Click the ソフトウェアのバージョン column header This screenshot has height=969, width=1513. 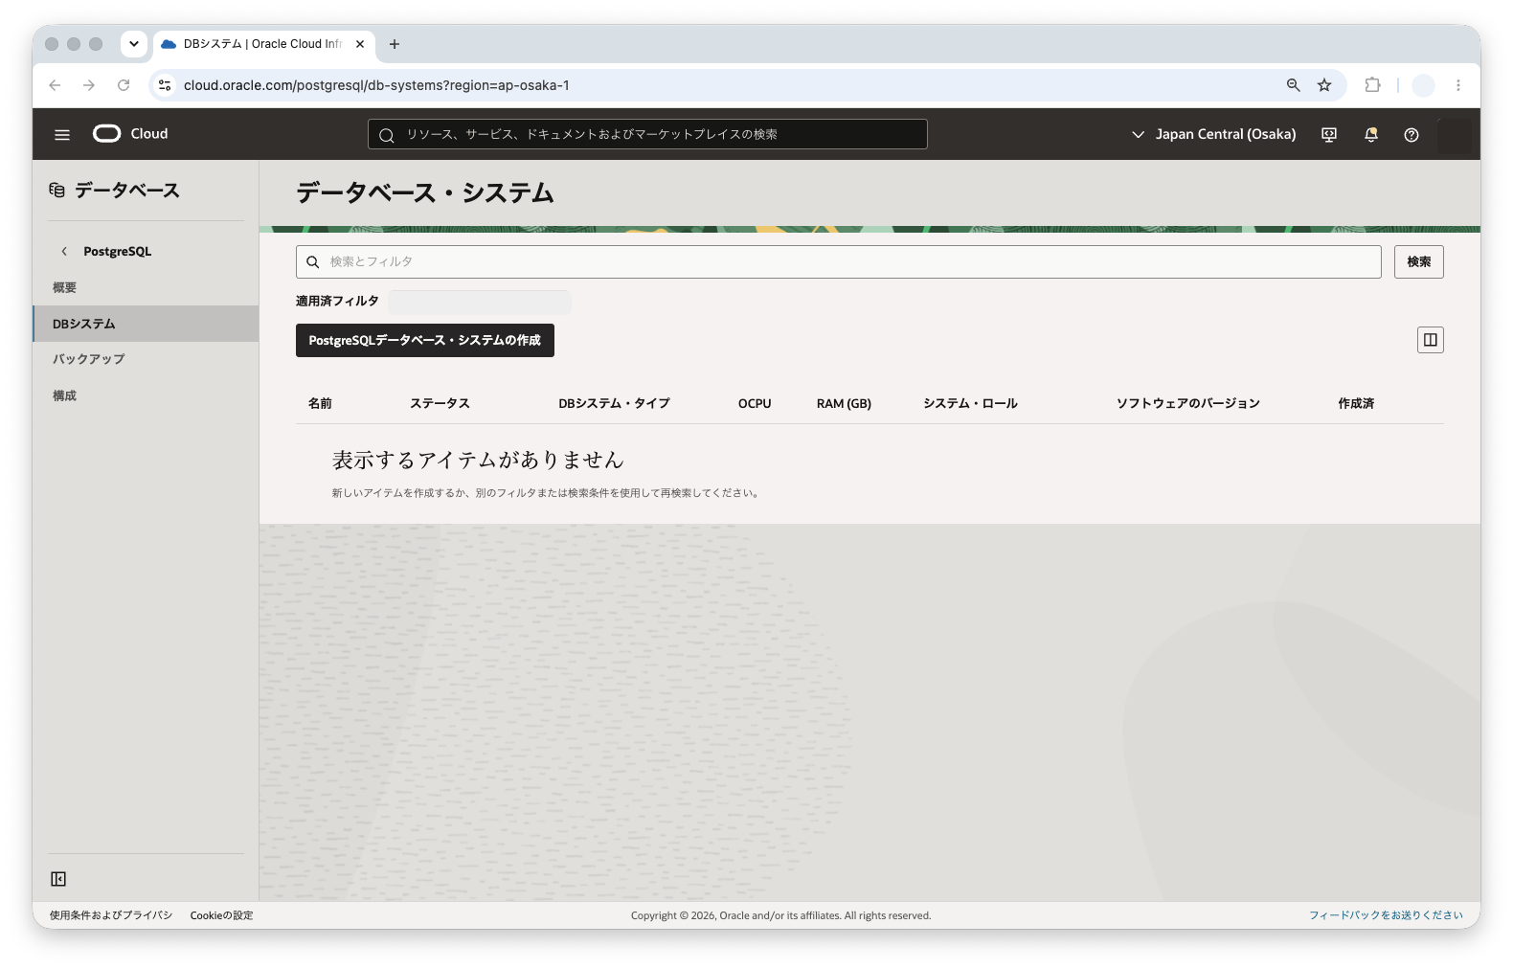point(1188,404)
